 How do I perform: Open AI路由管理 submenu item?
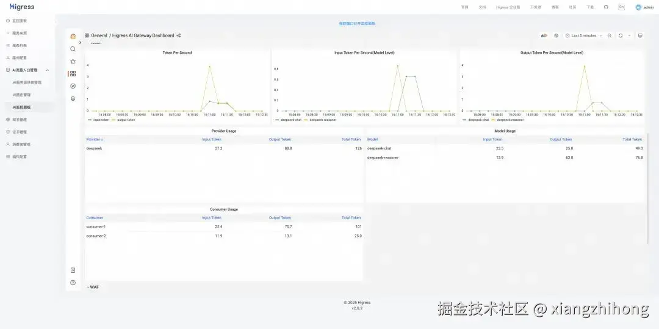pos(21,95)
